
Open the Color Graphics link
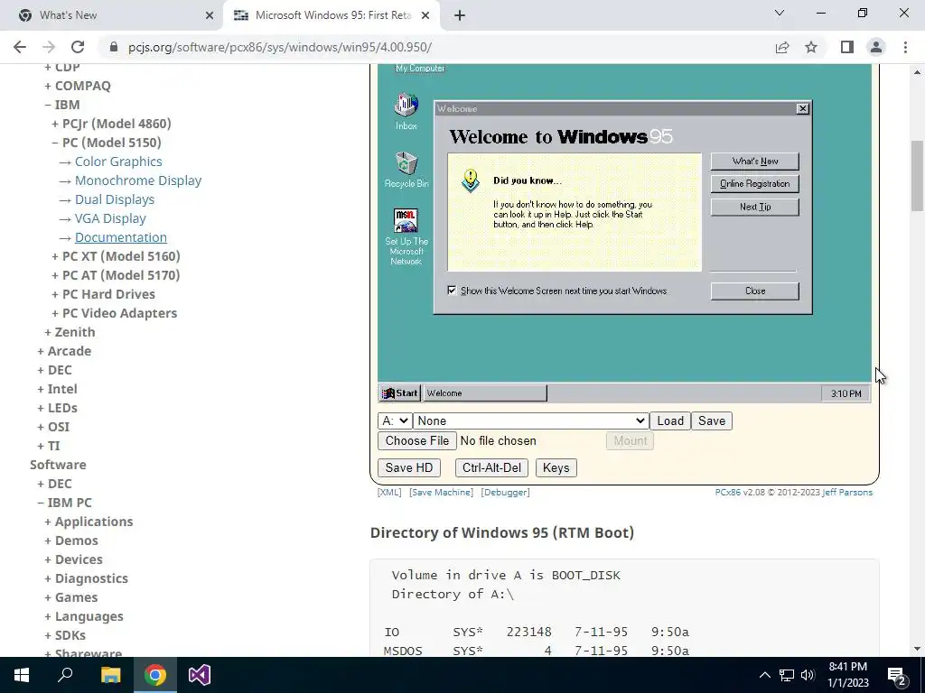click(118, 162)
